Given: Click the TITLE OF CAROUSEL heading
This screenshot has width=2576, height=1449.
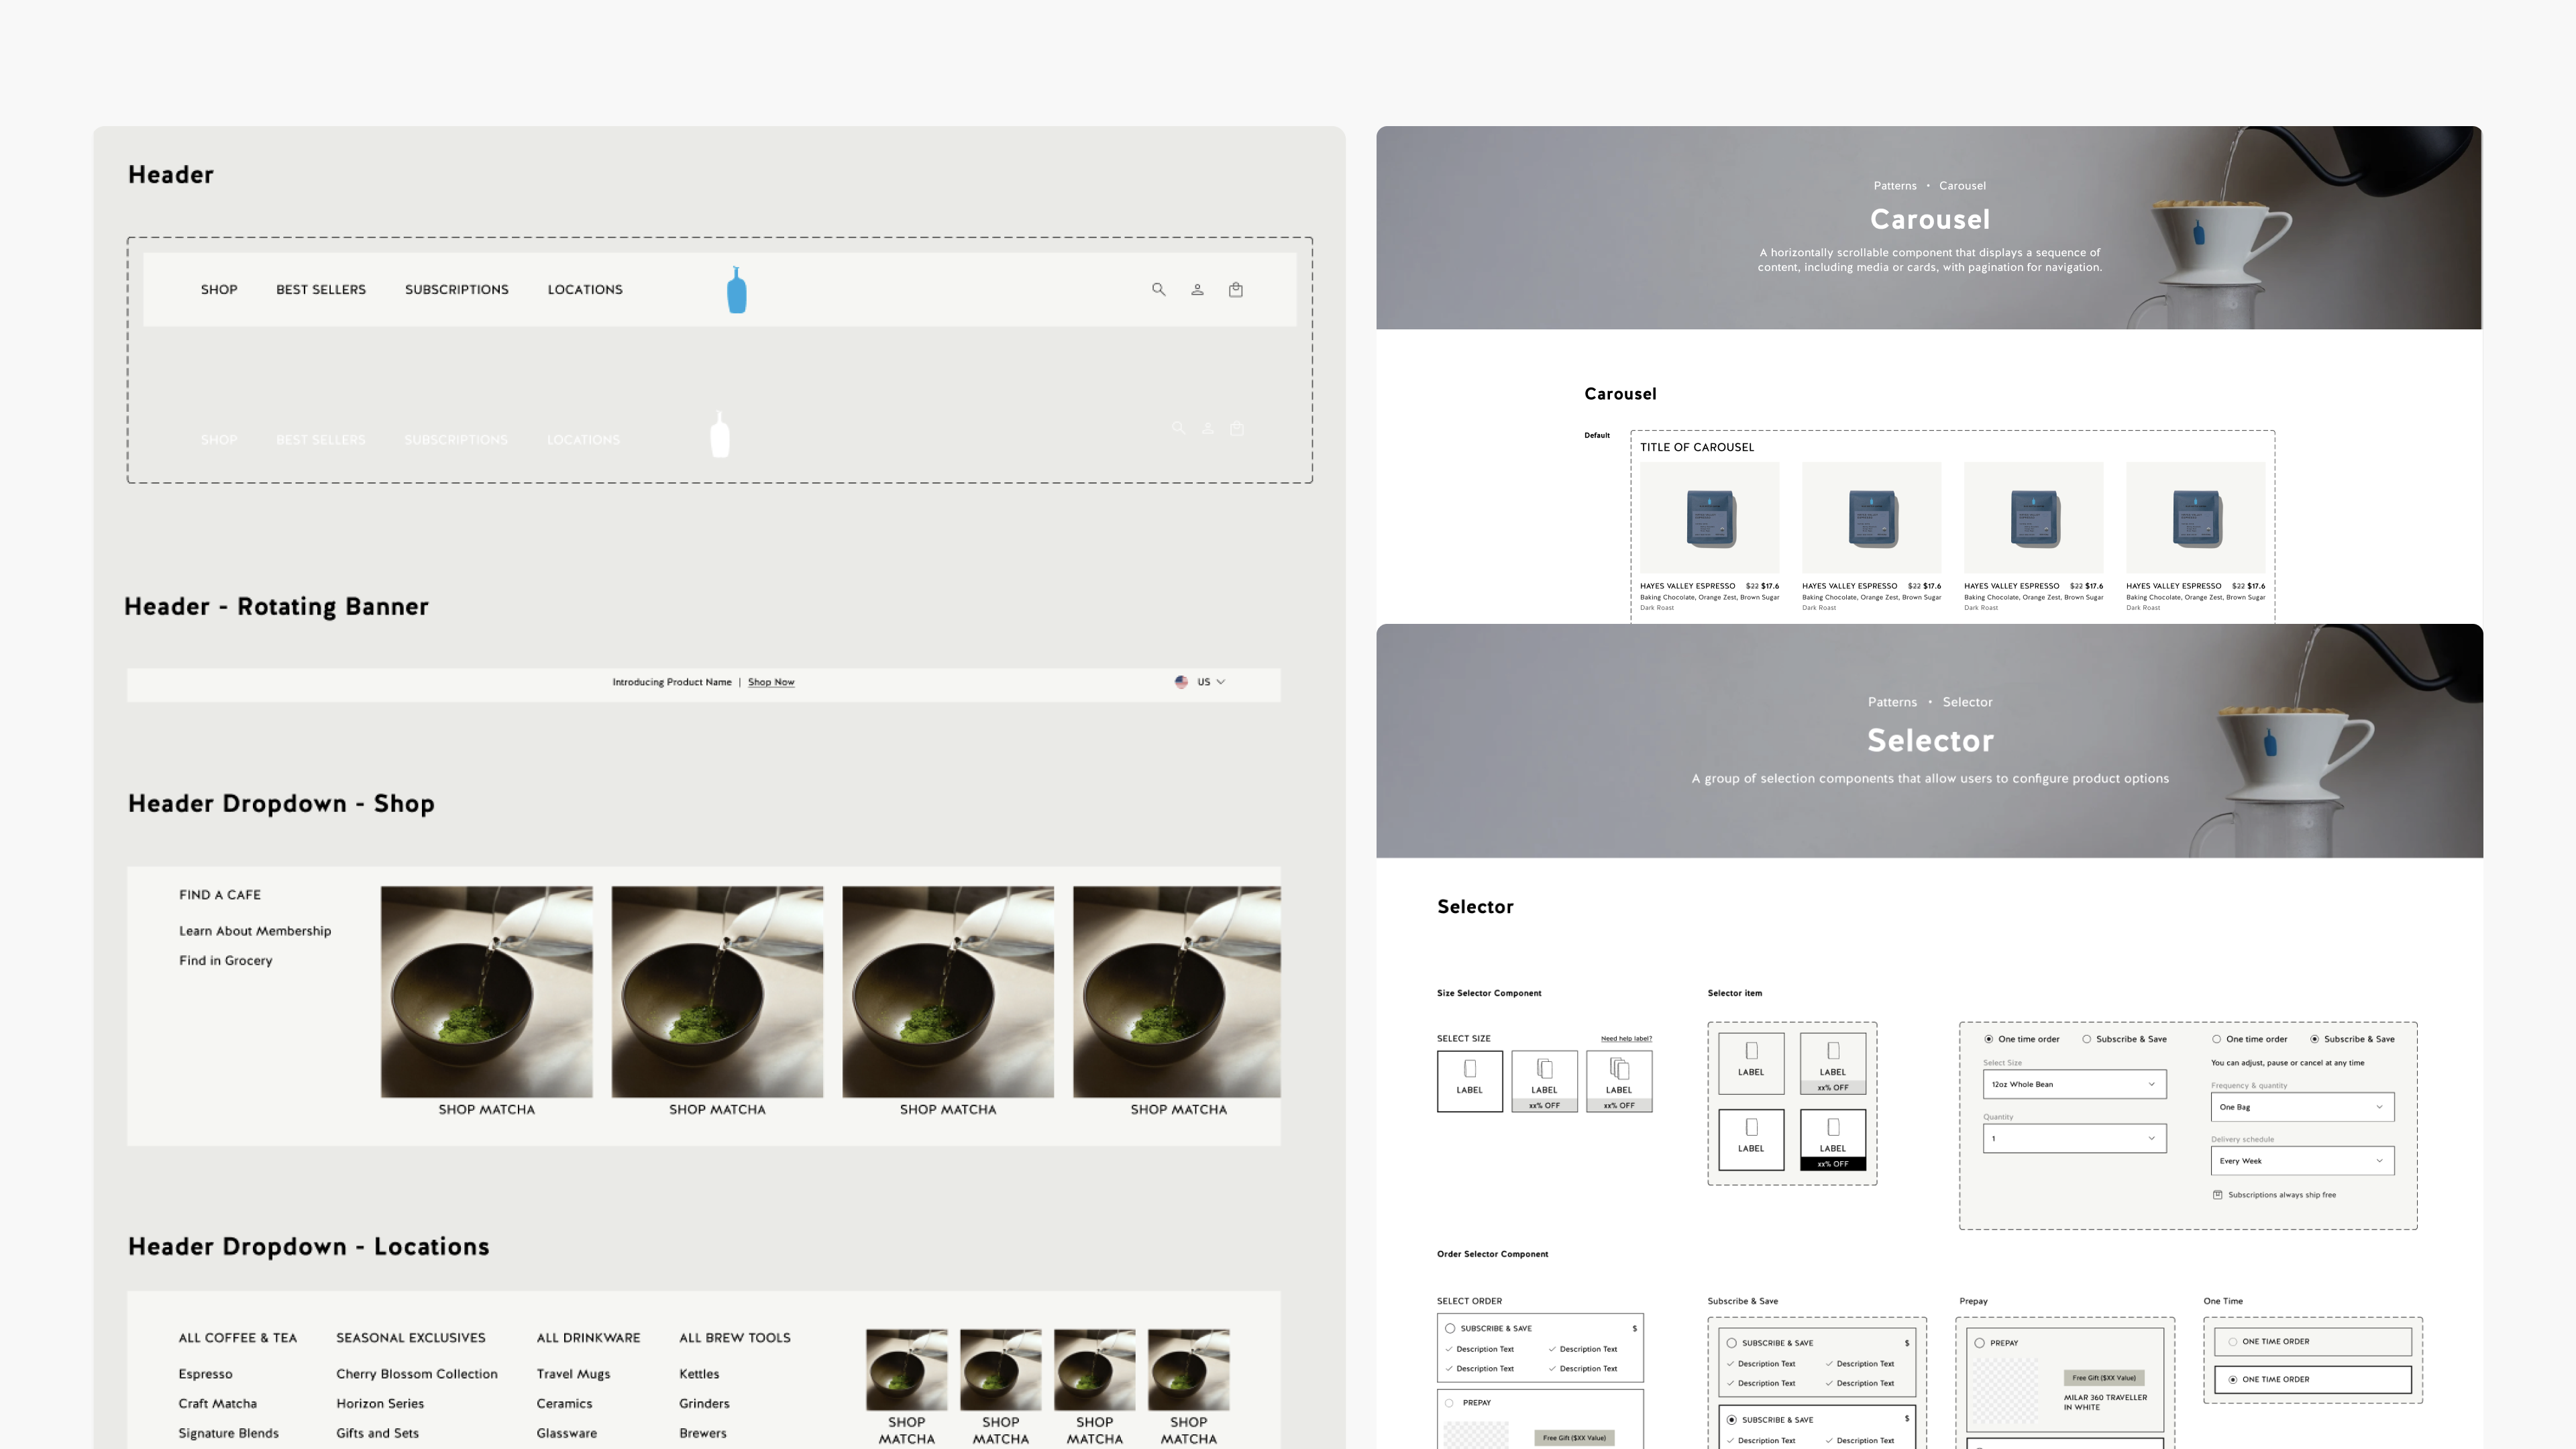Looking at the screenshot, I should [1697, 448].
